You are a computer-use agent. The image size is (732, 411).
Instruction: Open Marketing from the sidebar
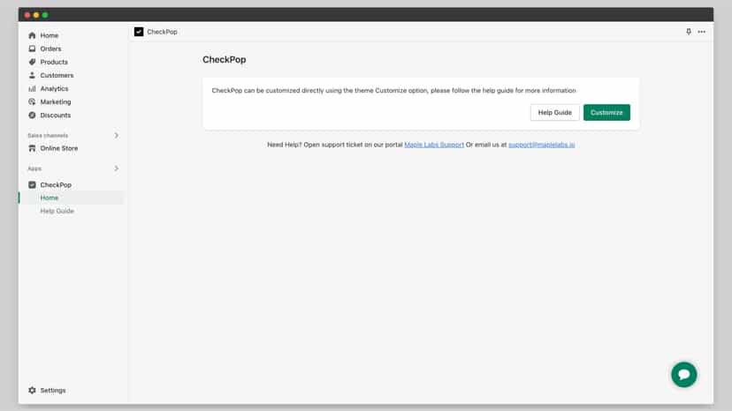pyautogui.click(x=56, y=101)
